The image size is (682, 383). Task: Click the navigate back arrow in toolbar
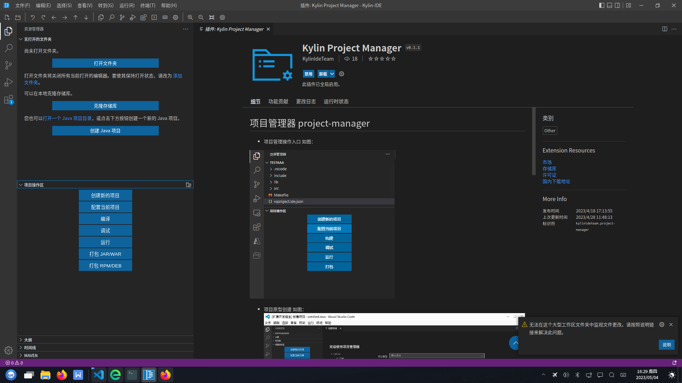click(54, 17)
